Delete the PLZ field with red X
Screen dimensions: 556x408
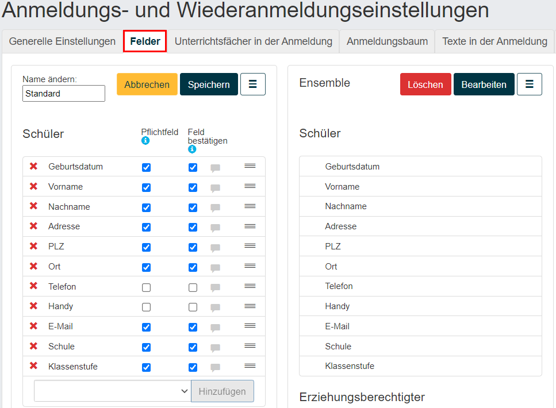(x=34, y=246)
